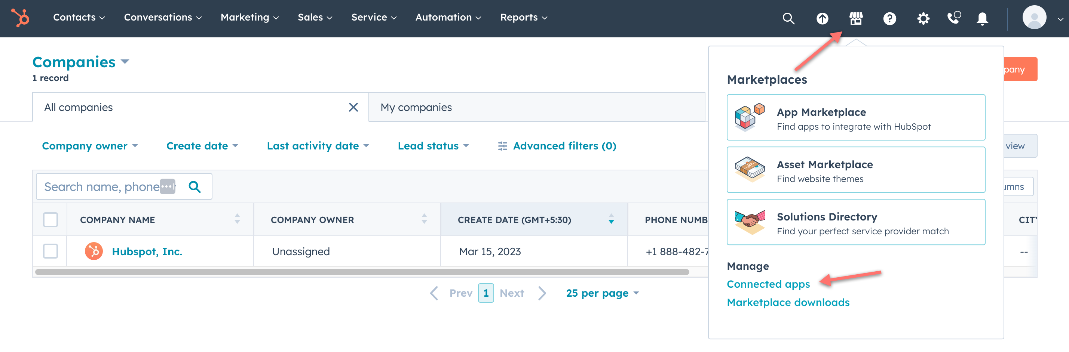Viewport: 1069px width, 352px height.
Task: Open the Contacts menu
Action: 79,18
